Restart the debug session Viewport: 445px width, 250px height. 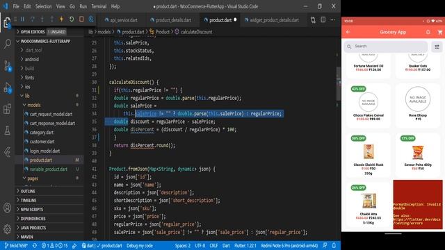[72, 19]
